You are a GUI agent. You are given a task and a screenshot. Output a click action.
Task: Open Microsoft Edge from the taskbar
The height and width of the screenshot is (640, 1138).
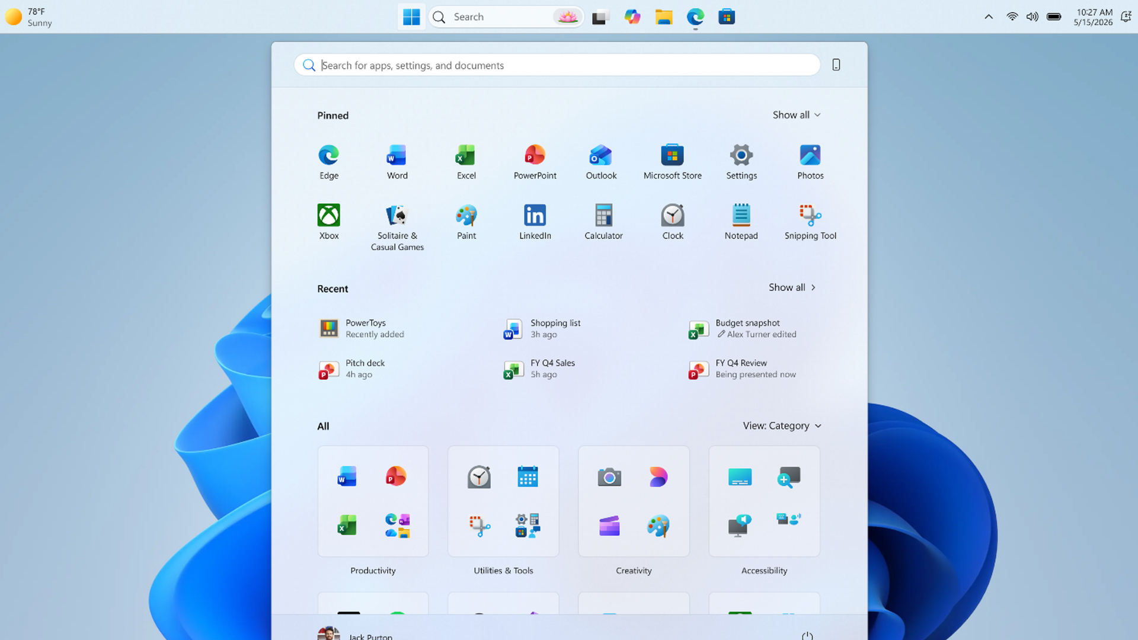tap(695, 17)
